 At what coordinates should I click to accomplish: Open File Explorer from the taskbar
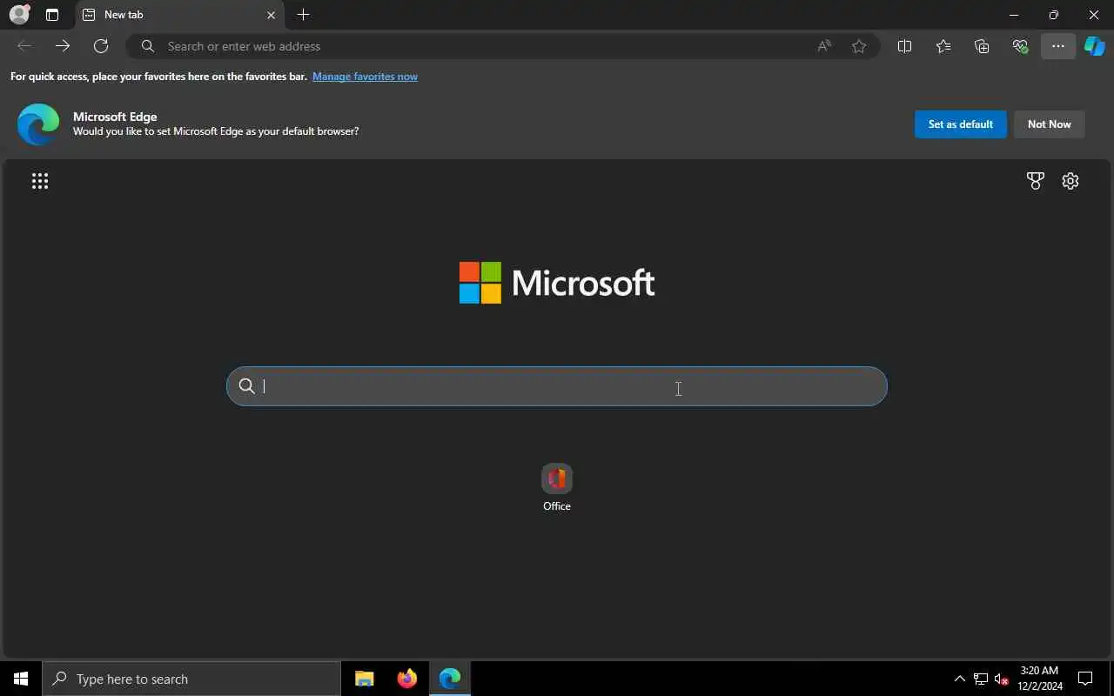coord(365,679)
